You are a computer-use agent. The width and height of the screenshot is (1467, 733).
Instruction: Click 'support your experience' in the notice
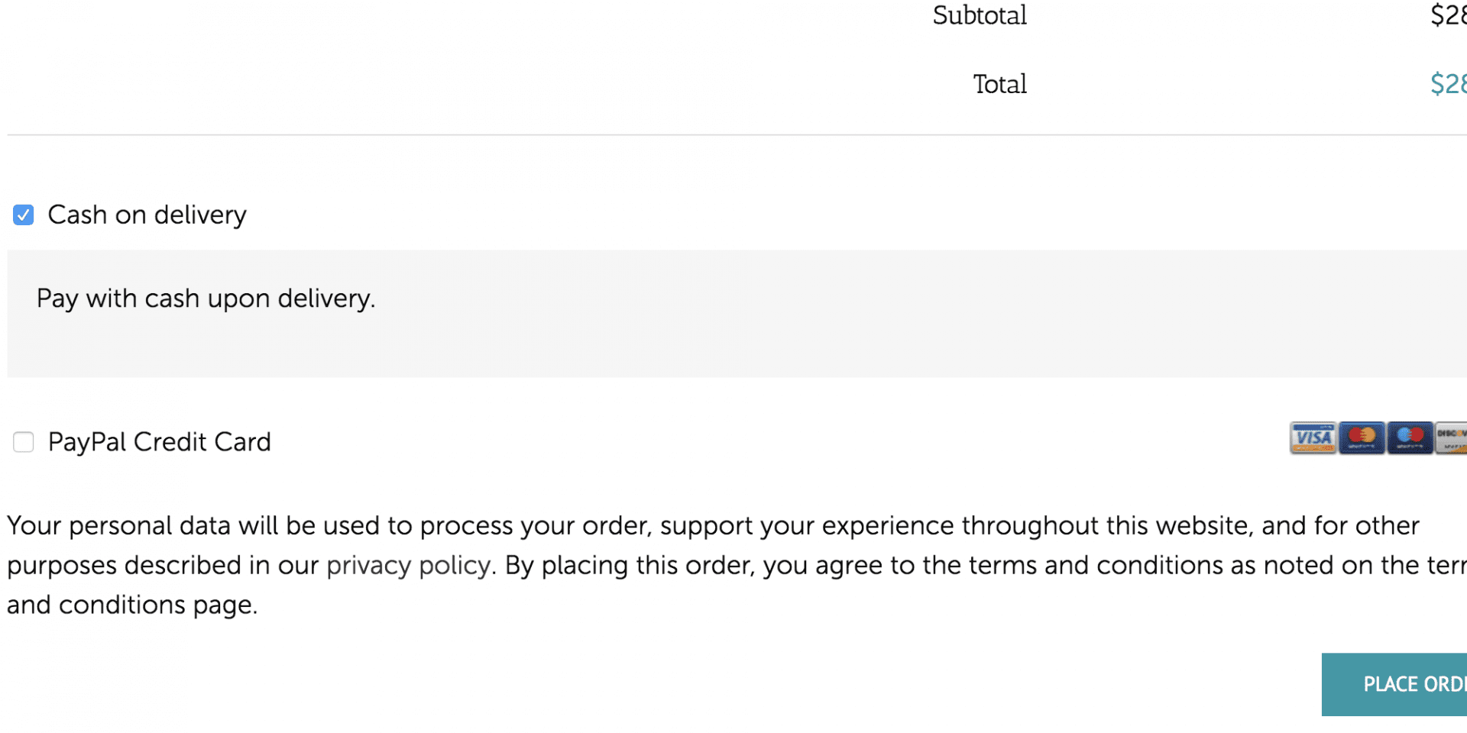click(x=807, y=525)
